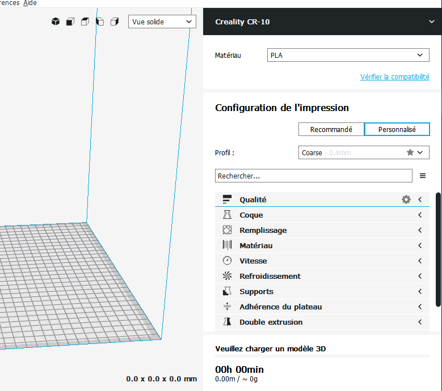The image size is (442, 391).
Task: Open the Qualité settings gear
Action: tap(406, 199)
